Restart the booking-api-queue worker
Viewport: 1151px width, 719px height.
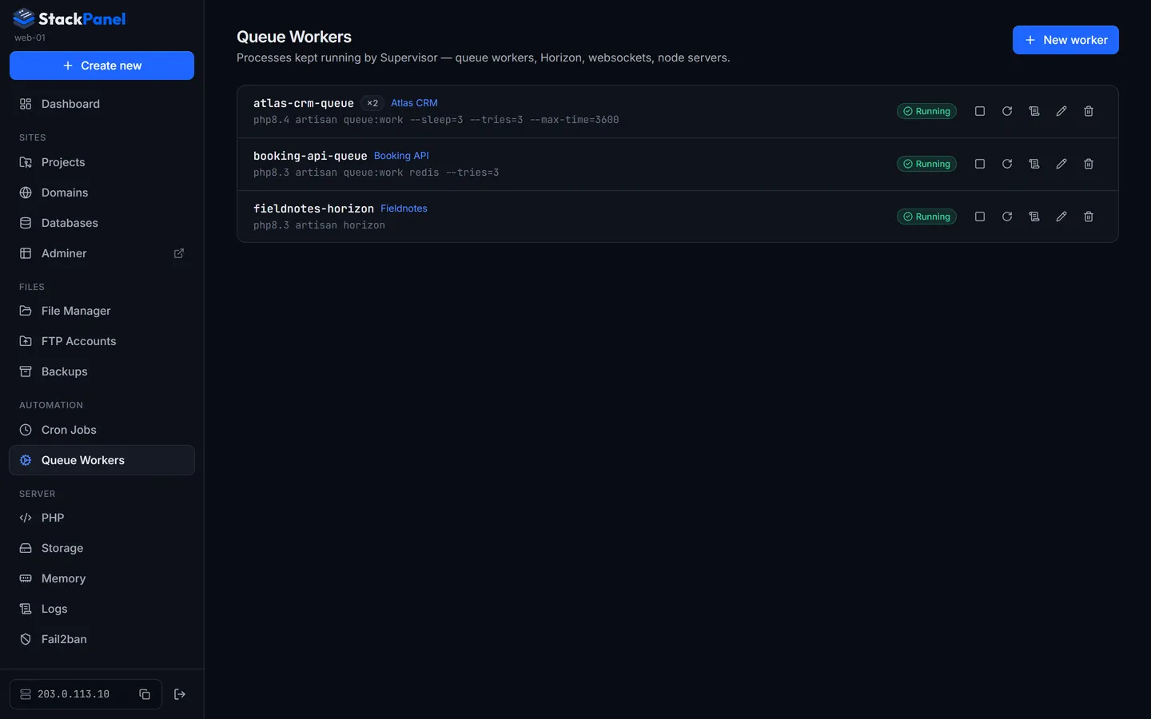click(x=1007, y=164)
